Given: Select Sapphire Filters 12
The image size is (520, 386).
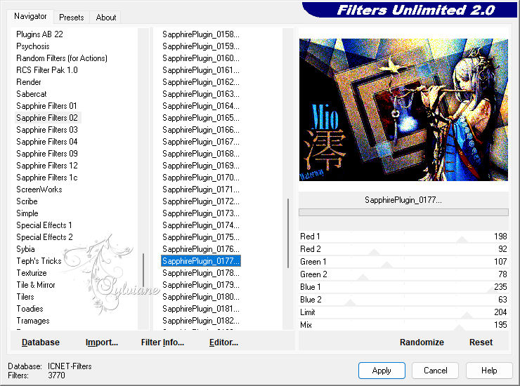Looking at the screenshot, I should click(x=47, y=166).
